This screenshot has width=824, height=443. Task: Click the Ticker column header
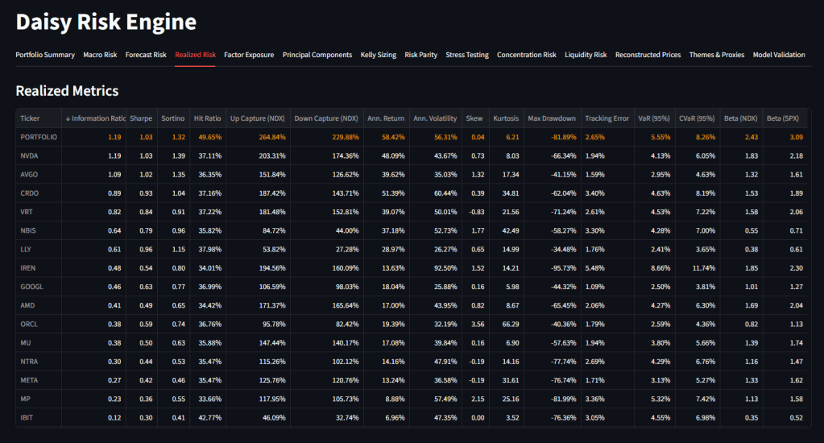[x=30, y=118]
